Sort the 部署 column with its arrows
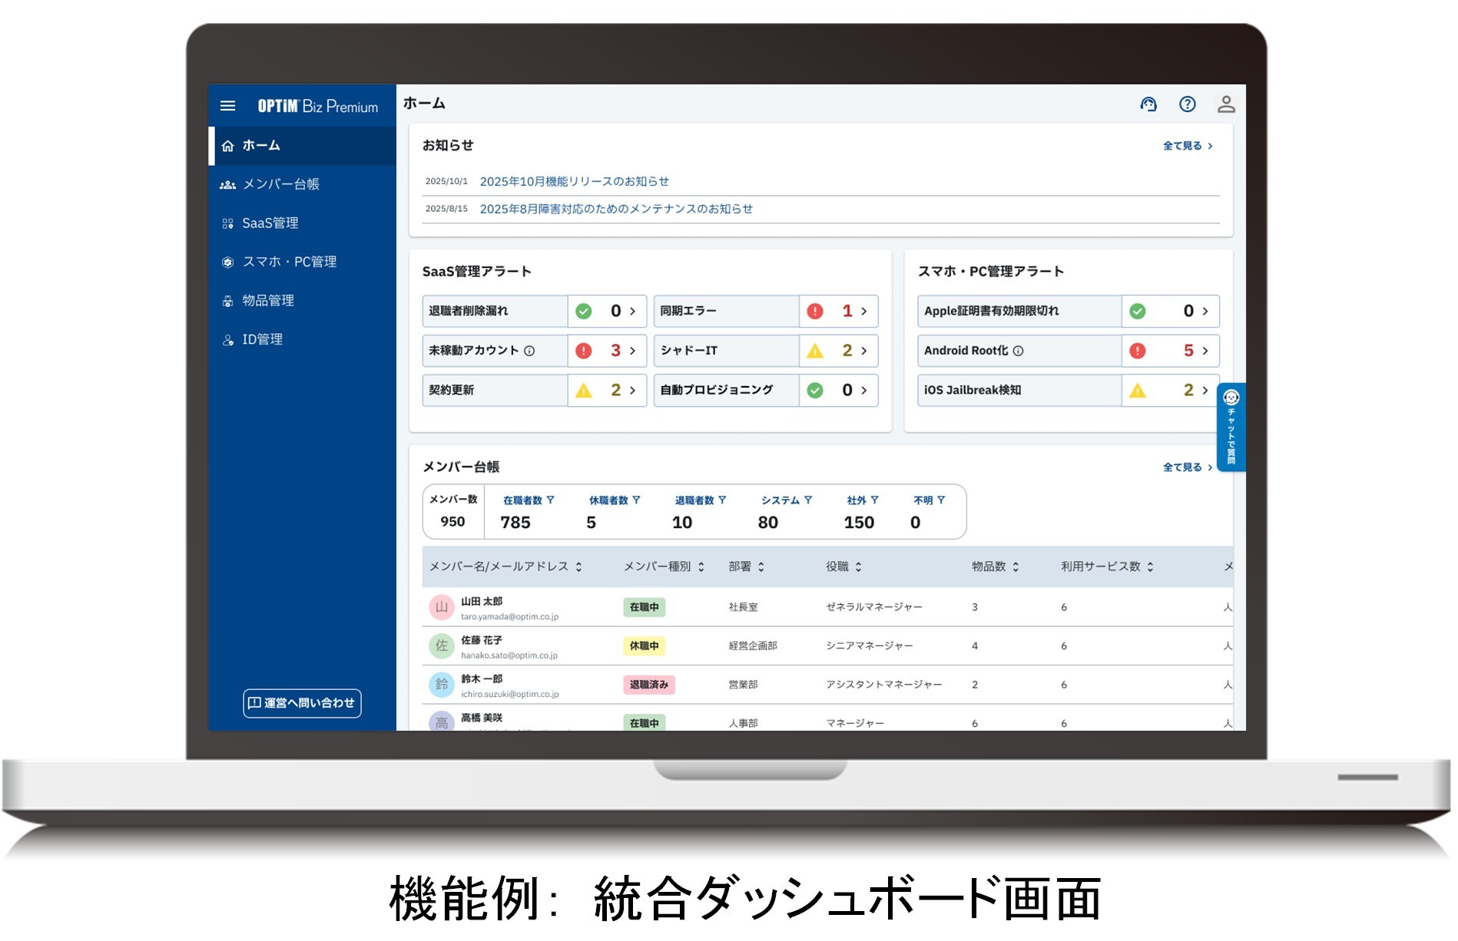Screen dimensions: 1458x941 click(761, 566)
